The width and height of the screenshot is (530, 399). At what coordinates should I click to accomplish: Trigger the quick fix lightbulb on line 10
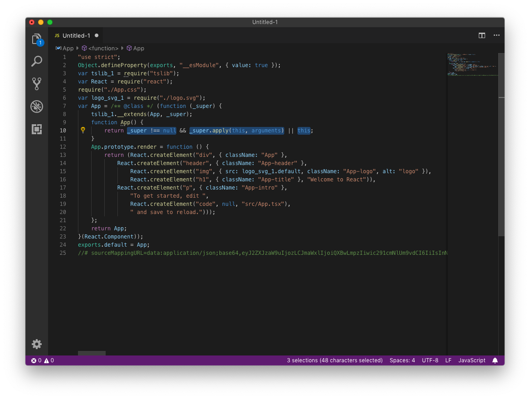[83, 130]
